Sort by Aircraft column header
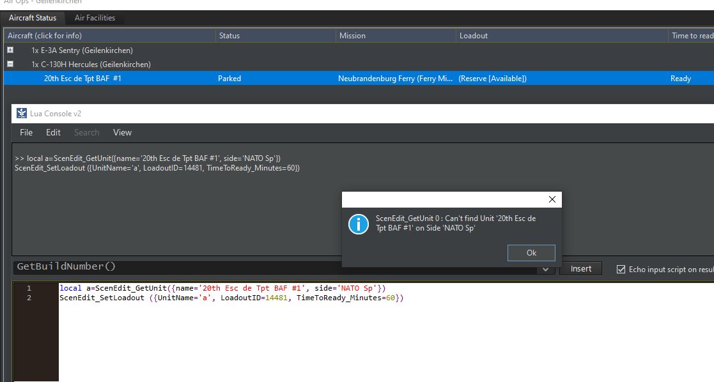The width and height of the screenshot is (714, 382). 109,36
